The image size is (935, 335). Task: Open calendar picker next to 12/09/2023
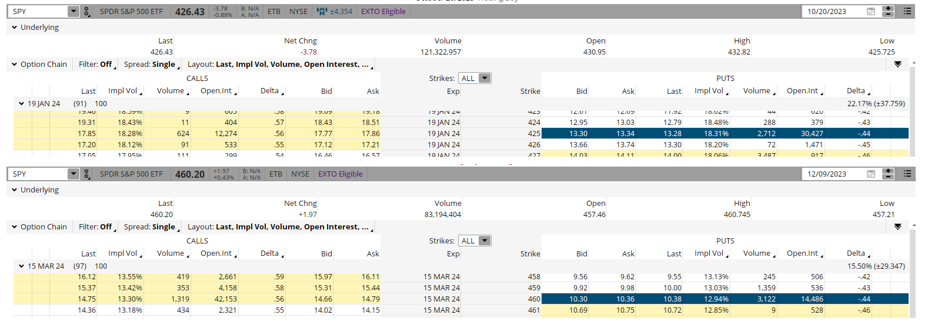(871, 174)
